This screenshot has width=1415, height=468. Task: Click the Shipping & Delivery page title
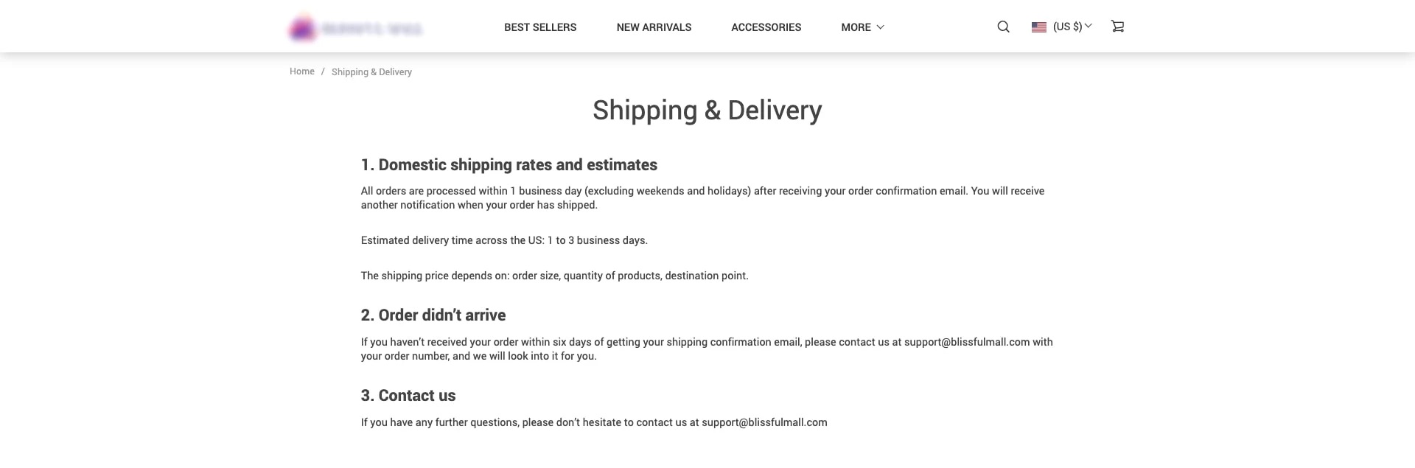(707, 111)
